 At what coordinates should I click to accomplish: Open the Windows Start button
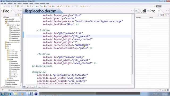tap(3, 94)
